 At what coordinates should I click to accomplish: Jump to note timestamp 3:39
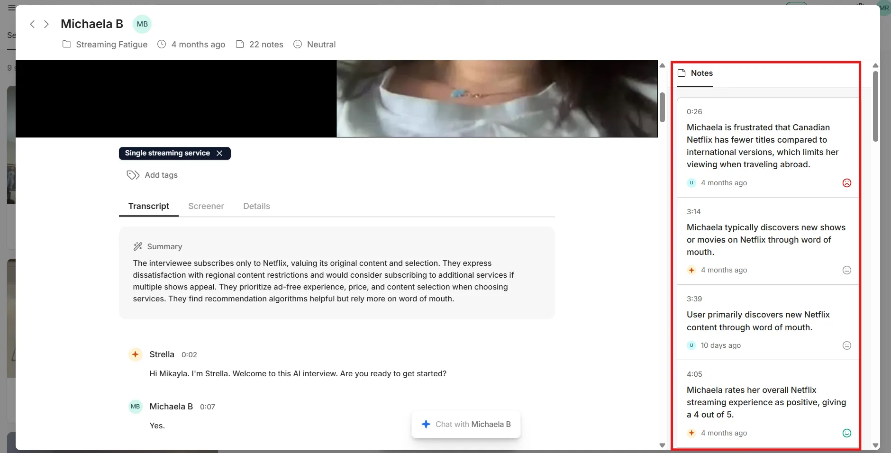[x=694, y=299]
